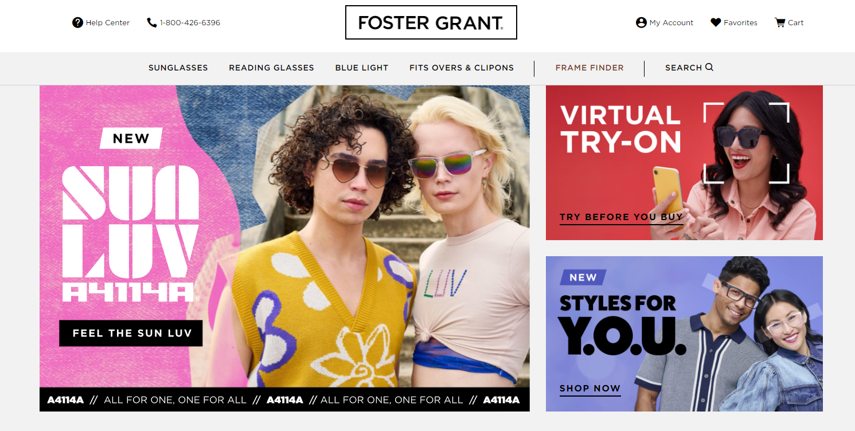This screenshot has height=431, width=855.
Task: Click the phone handset icon
Action: pos(152,22)
